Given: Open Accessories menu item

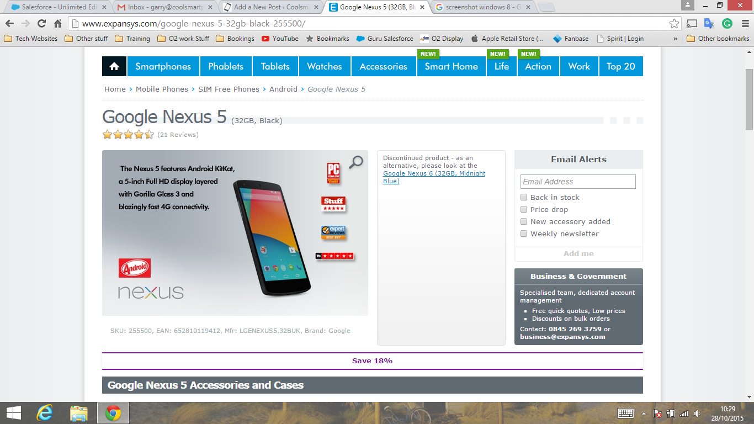Looking at the screenshot, I should (x=384, y=66).
